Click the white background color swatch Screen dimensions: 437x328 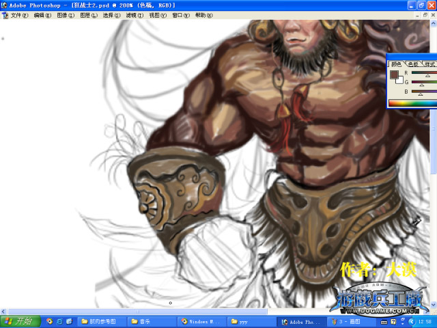tap(401, 81)
